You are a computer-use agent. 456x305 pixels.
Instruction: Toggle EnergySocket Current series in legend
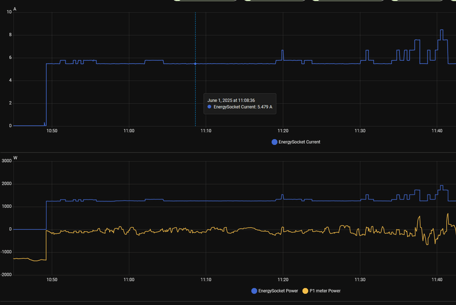[296, 142]
